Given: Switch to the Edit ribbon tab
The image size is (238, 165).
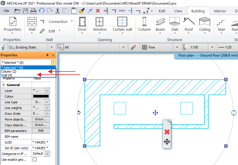Looking at the screenshot, I should point(162,11).
